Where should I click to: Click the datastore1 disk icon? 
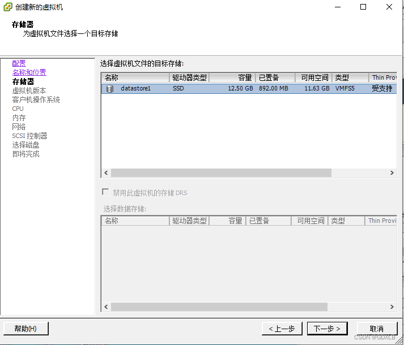110,89
